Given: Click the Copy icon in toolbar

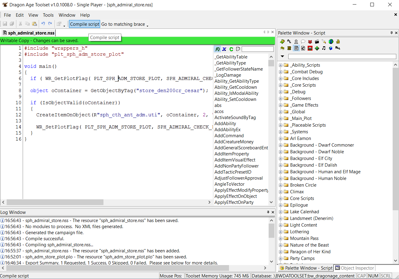Looking at the screenshot, I should [x=27, y=24].
